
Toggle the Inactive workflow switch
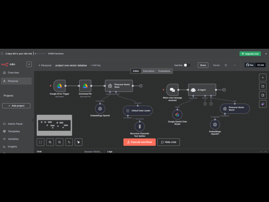click(187, 65)
